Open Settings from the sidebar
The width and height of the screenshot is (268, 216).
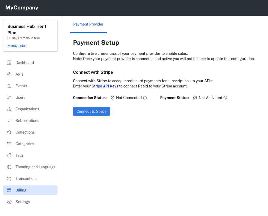click(x=30, y=202)
